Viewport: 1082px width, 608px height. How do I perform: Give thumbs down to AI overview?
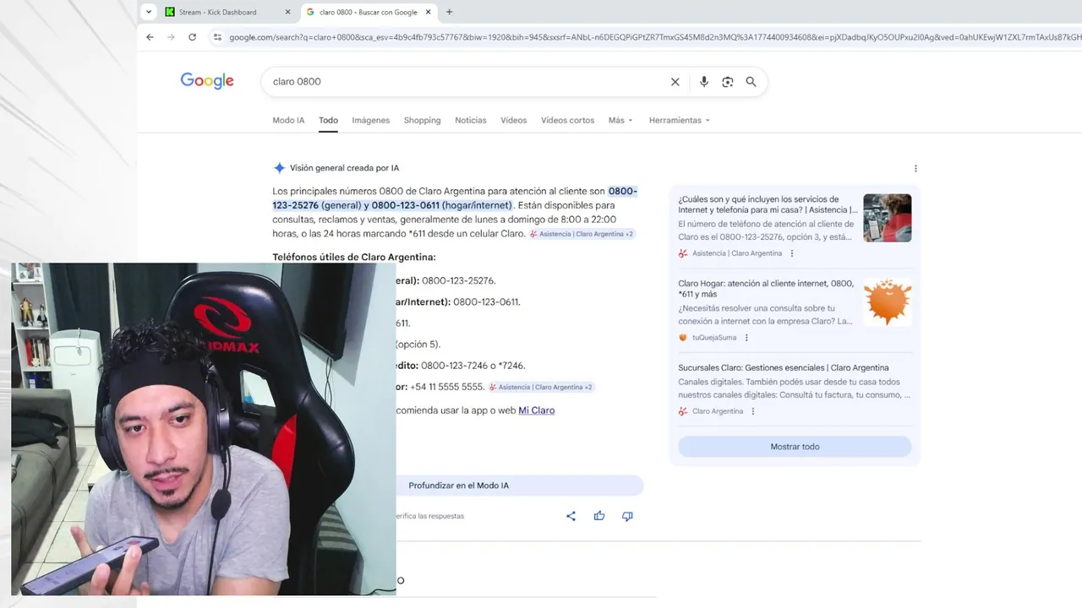tap(627, 516)
